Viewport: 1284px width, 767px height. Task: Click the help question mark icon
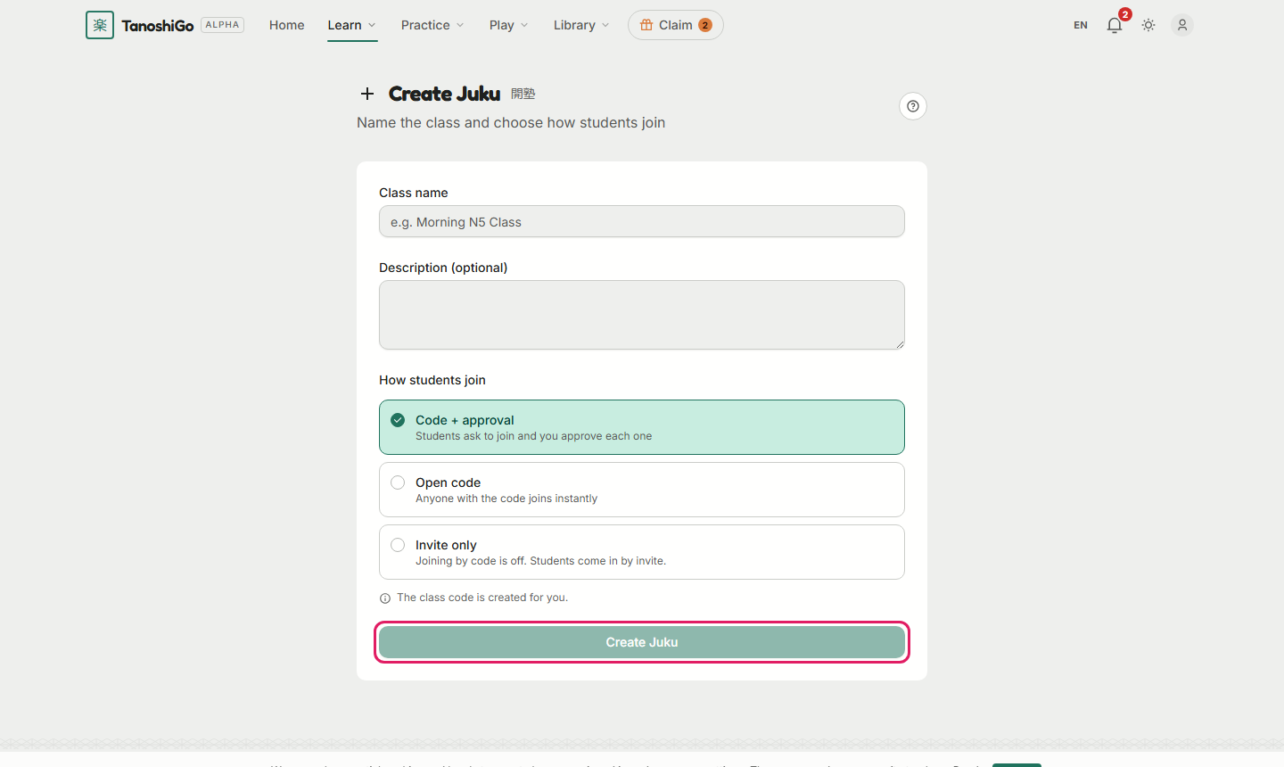[913, 106]
